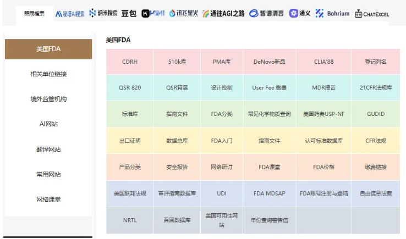
Task: Open the Kimi logo link
Action: click(153, 13)
